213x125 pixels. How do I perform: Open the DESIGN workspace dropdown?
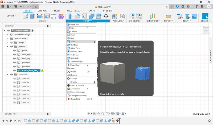click(11, 16)
